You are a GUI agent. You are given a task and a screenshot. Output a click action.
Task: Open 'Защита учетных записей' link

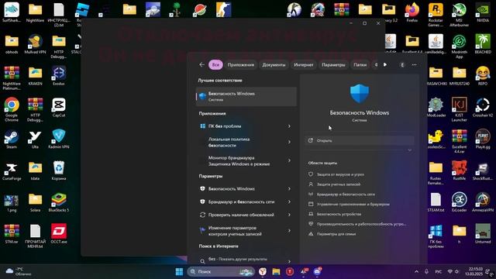coord(339,184)
